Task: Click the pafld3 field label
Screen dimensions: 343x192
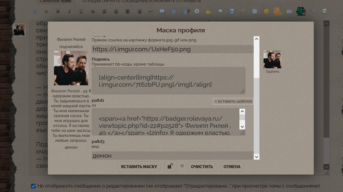Action: pos(98,142)
